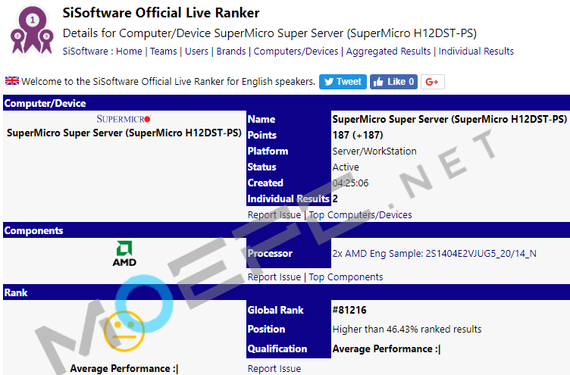Click Average Performance caption below face icon
The height and width of the screenshot is (375, 570).
pos(124,368)
